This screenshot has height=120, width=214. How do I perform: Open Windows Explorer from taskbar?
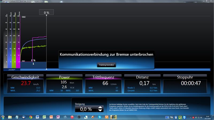[x=10, y=117]
